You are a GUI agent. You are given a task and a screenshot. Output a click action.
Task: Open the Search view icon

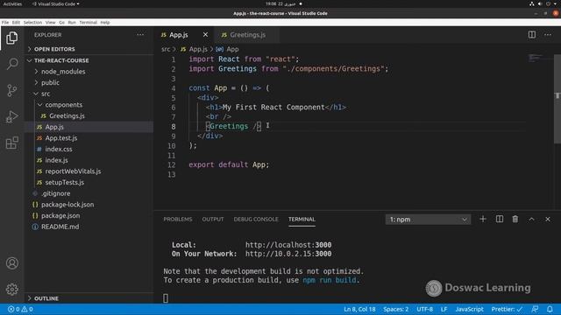point(11,64)
